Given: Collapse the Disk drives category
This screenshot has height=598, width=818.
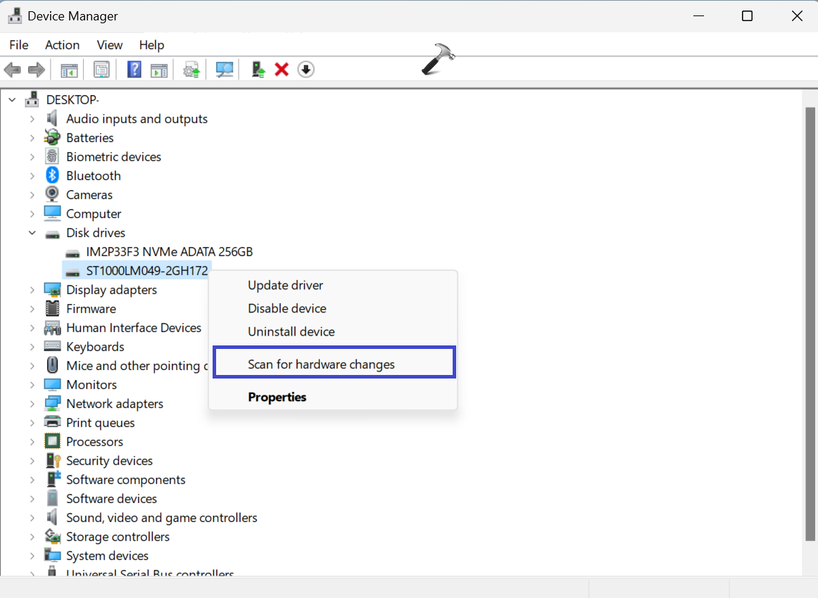Looking at the screenshot, I should tap(32, 233).
